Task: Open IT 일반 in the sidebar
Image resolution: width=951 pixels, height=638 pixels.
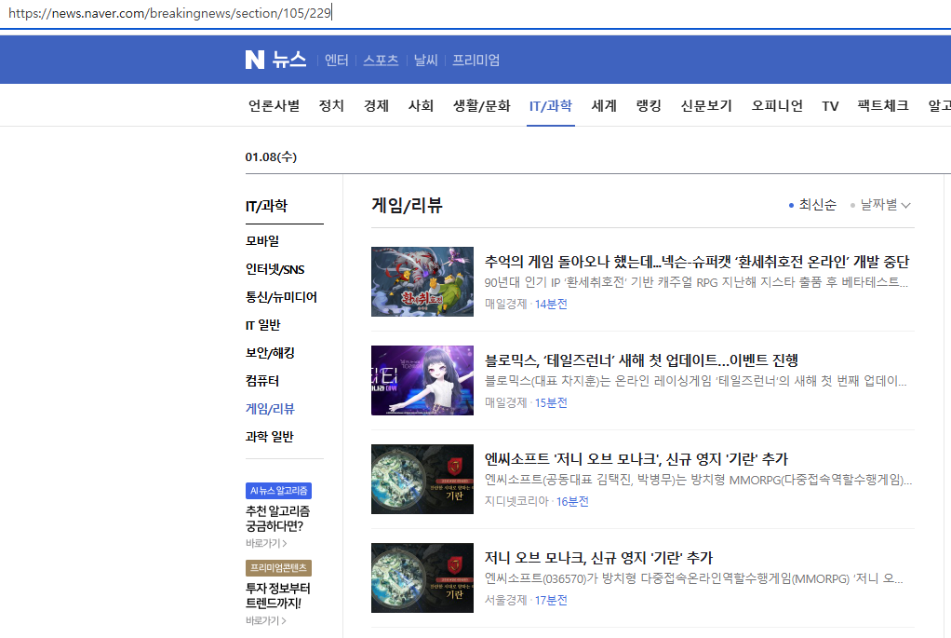Action: [262, 325]
